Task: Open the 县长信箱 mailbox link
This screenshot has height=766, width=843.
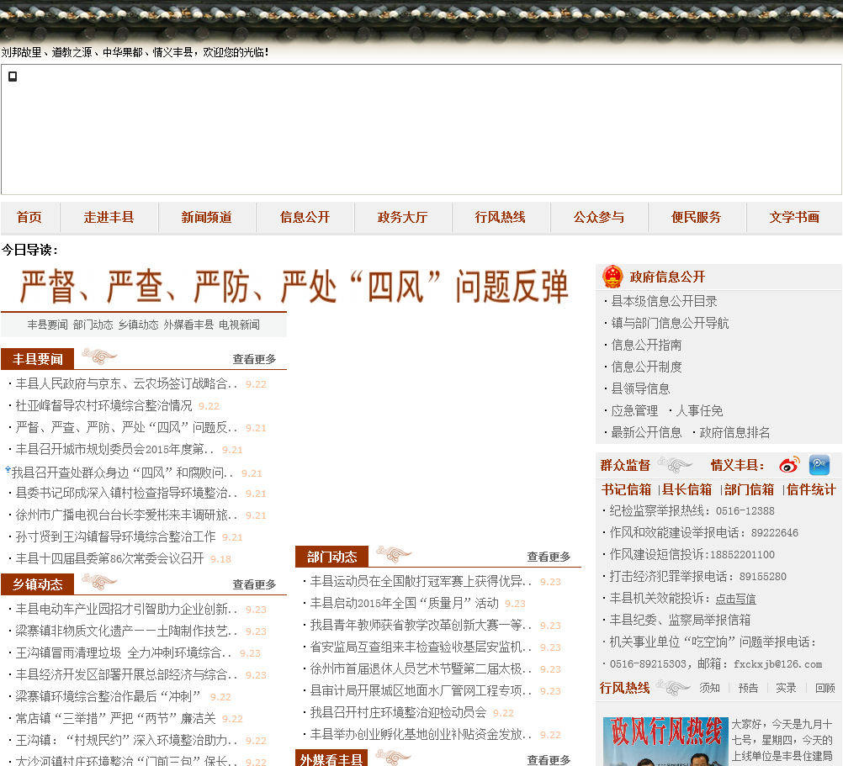Action: point(687,489)
